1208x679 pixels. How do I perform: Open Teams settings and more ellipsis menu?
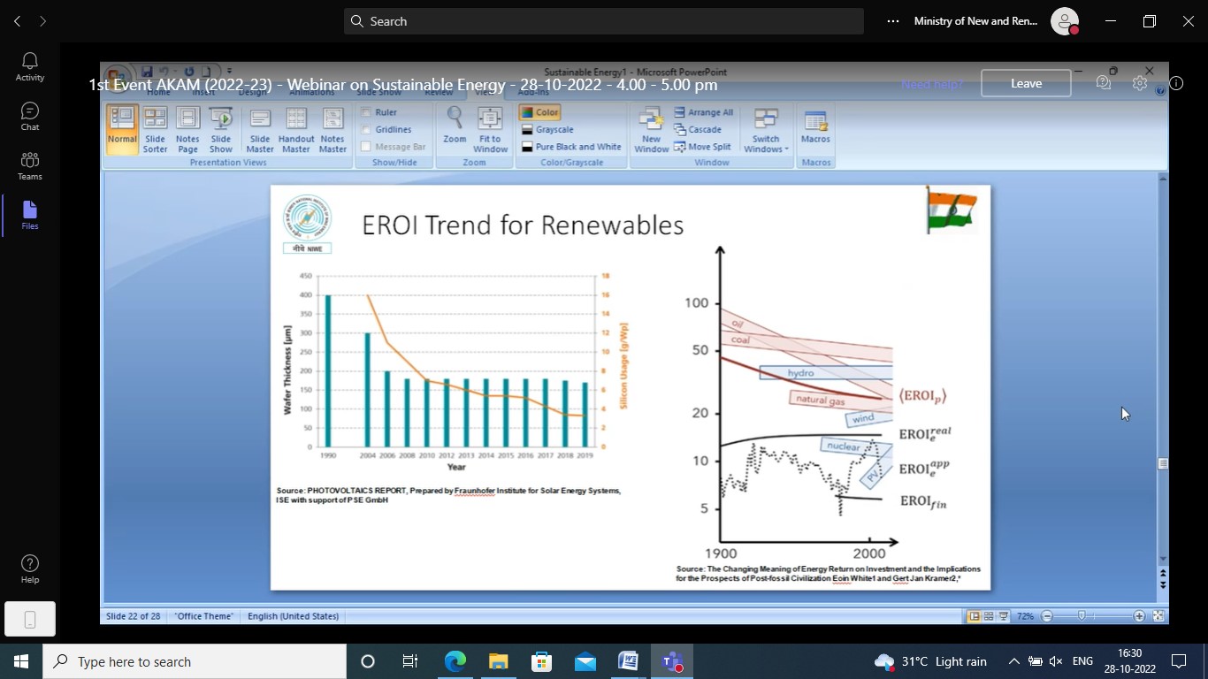pos(892,21)
